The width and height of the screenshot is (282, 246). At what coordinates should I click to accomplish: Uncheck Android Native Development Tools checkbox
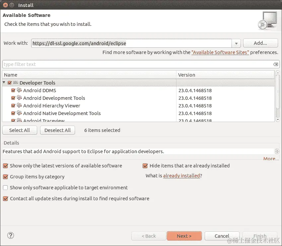coord(13,113)
